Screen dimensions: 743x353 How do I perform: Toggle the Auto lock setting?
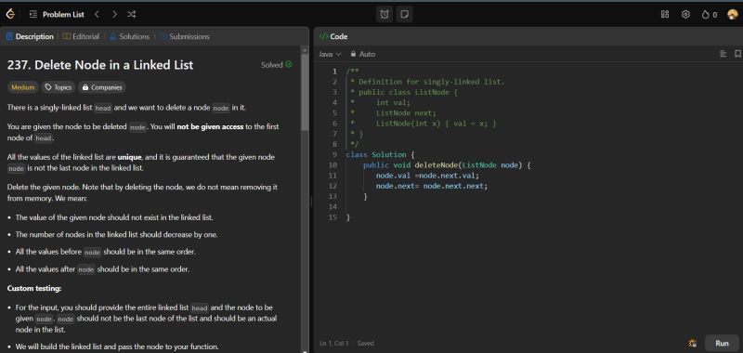click(362, 54)
